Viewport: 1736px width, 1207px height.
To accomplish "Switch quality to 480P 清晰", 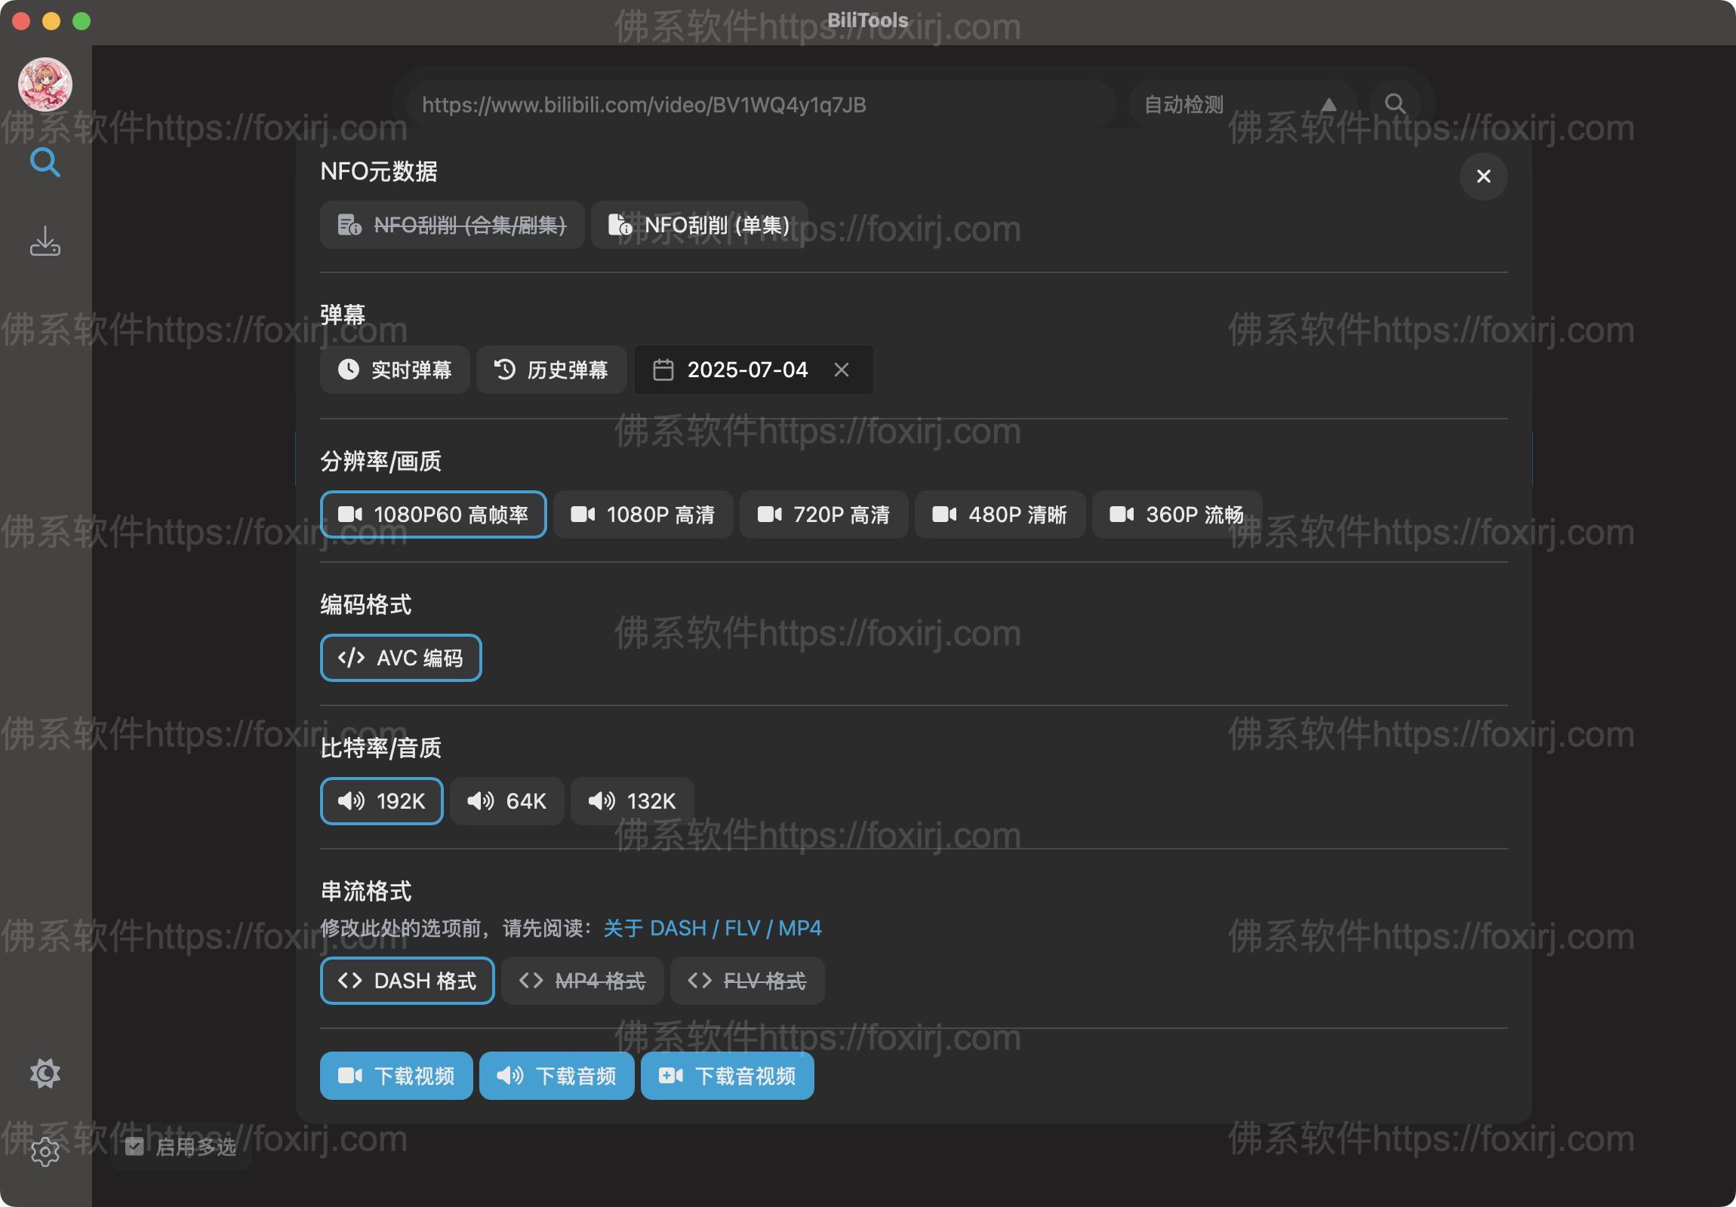I will [999, 514].
